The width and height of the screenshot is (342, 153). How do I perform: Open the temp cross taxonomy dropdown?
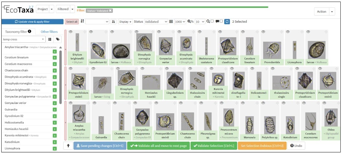(x=23, y=39)
